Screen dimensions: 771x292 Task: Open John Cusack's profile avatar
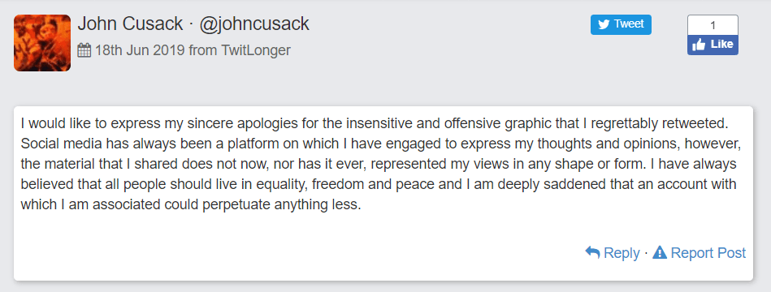41,43
